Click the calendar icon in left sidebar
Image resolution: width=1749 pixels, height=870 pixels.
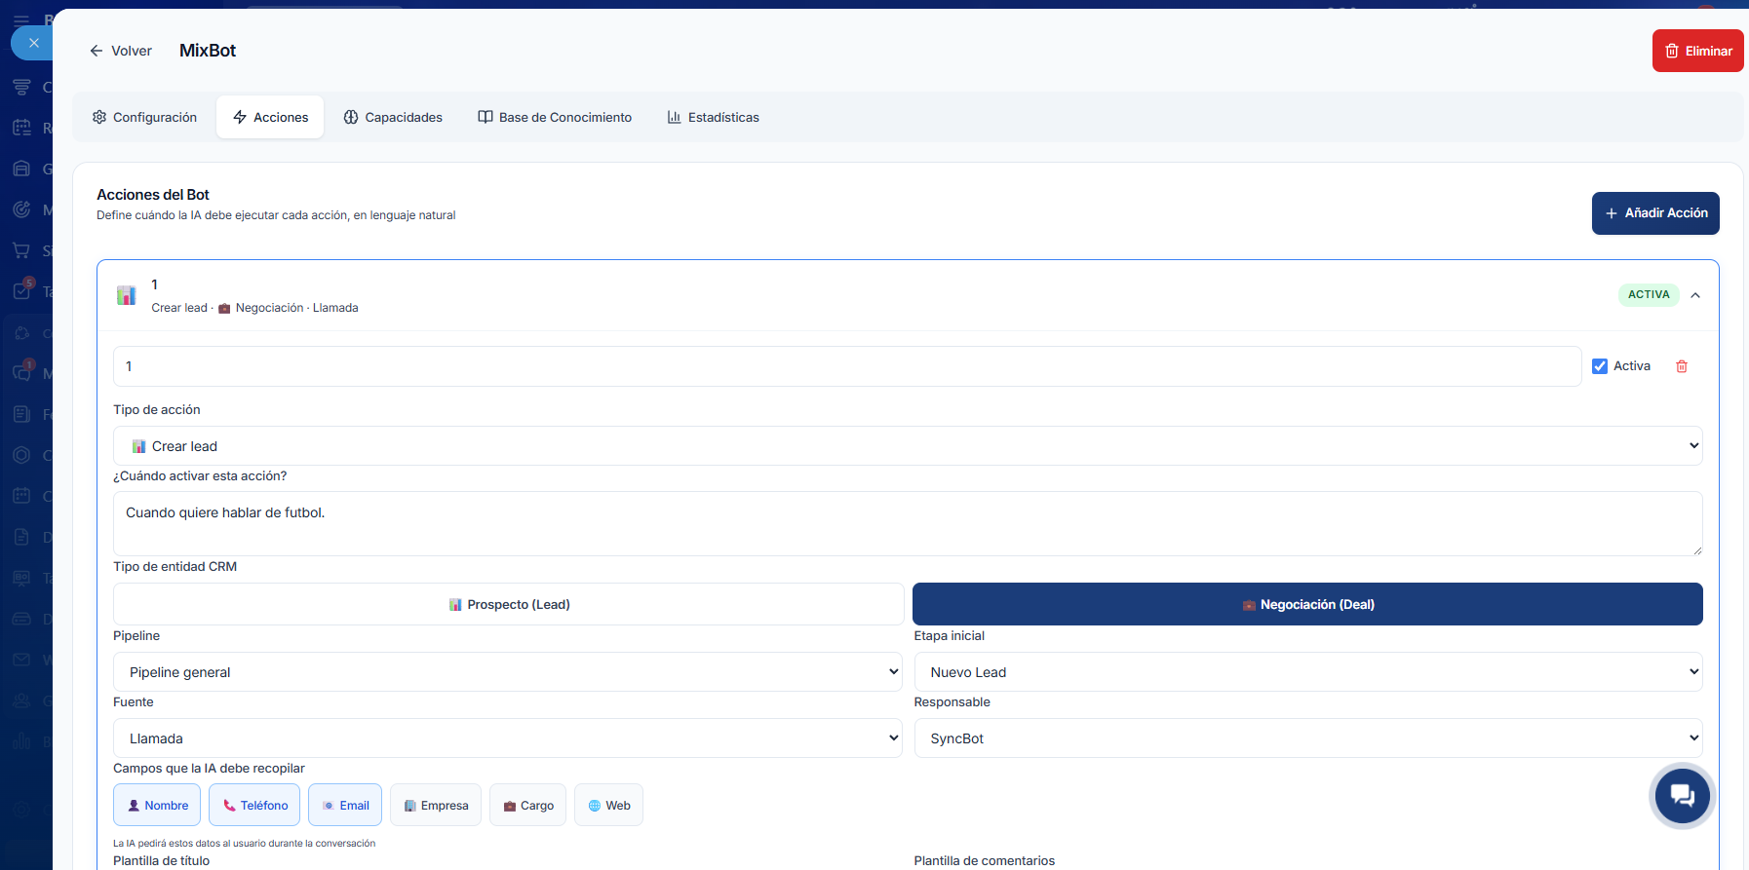click(21, 128)
